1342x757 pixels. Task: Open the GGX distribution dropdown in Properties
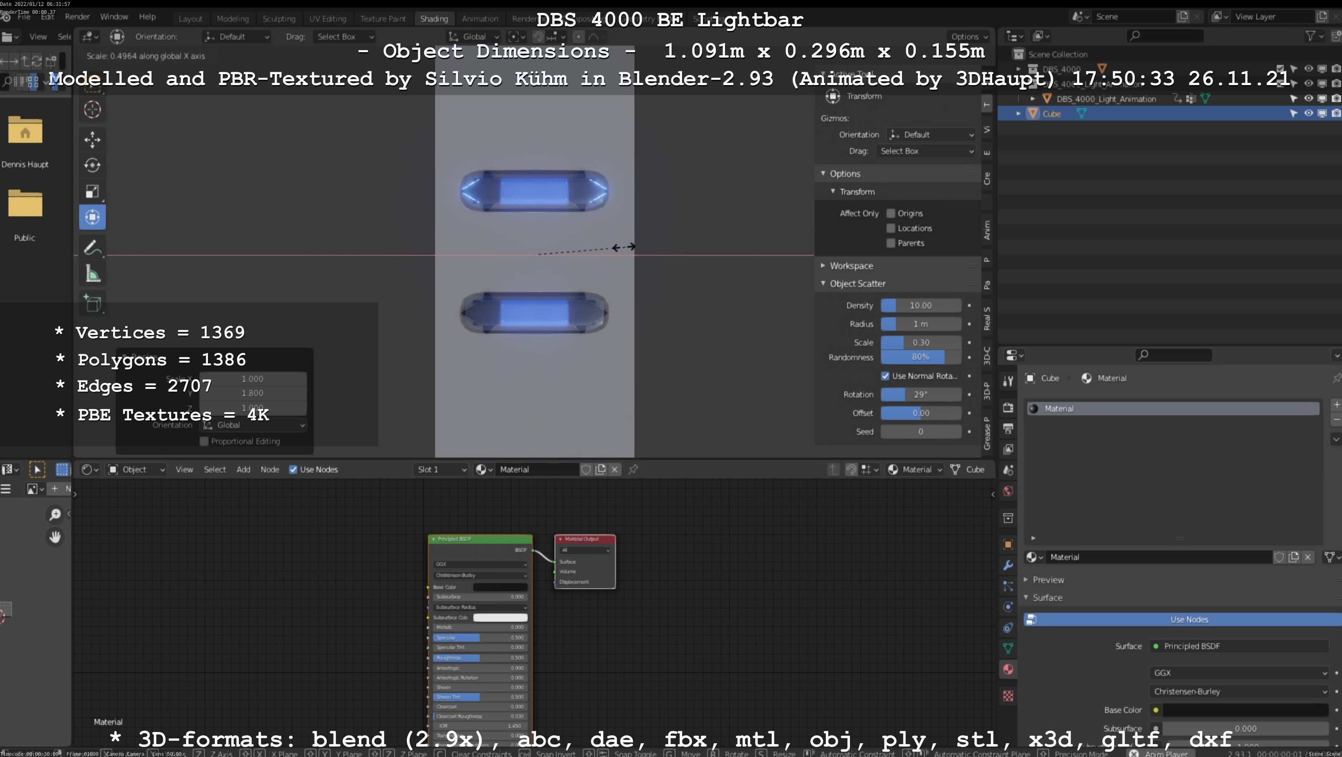[x=1239, y=673]
